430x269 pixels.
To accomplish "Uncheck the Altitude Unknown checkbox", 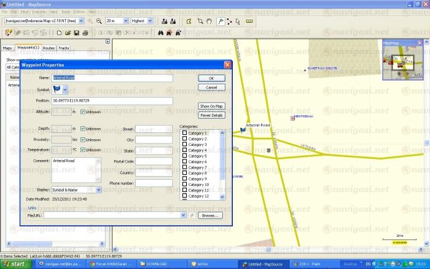I will [x=83, y=111].
